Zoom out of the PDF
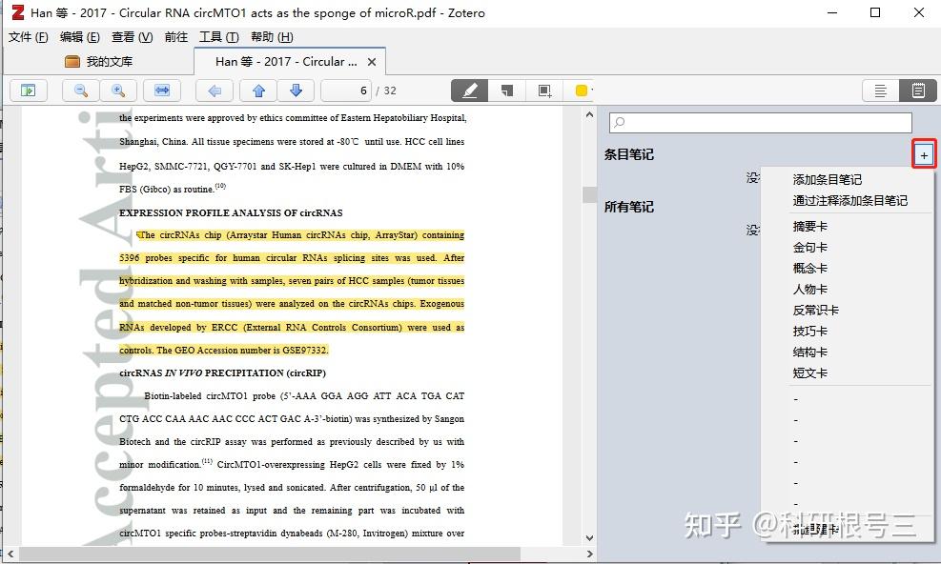 pos(80,90)
